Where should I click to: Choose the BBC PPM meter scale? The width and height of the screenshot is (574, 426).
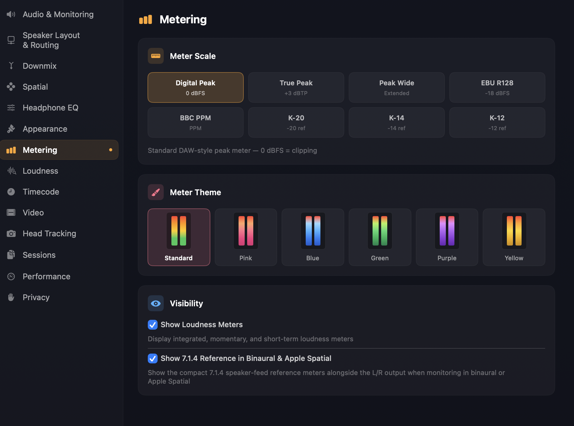(x=196, y=122)
